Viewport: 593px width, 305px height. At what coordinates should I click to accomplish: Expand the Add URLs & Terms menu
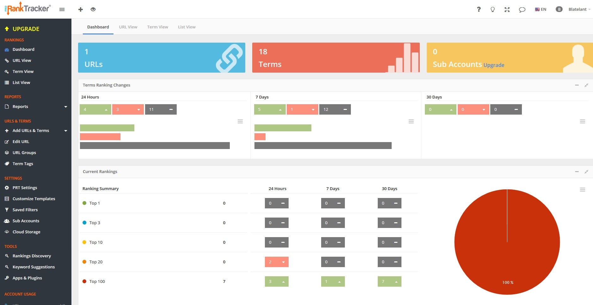click(36, 131)
